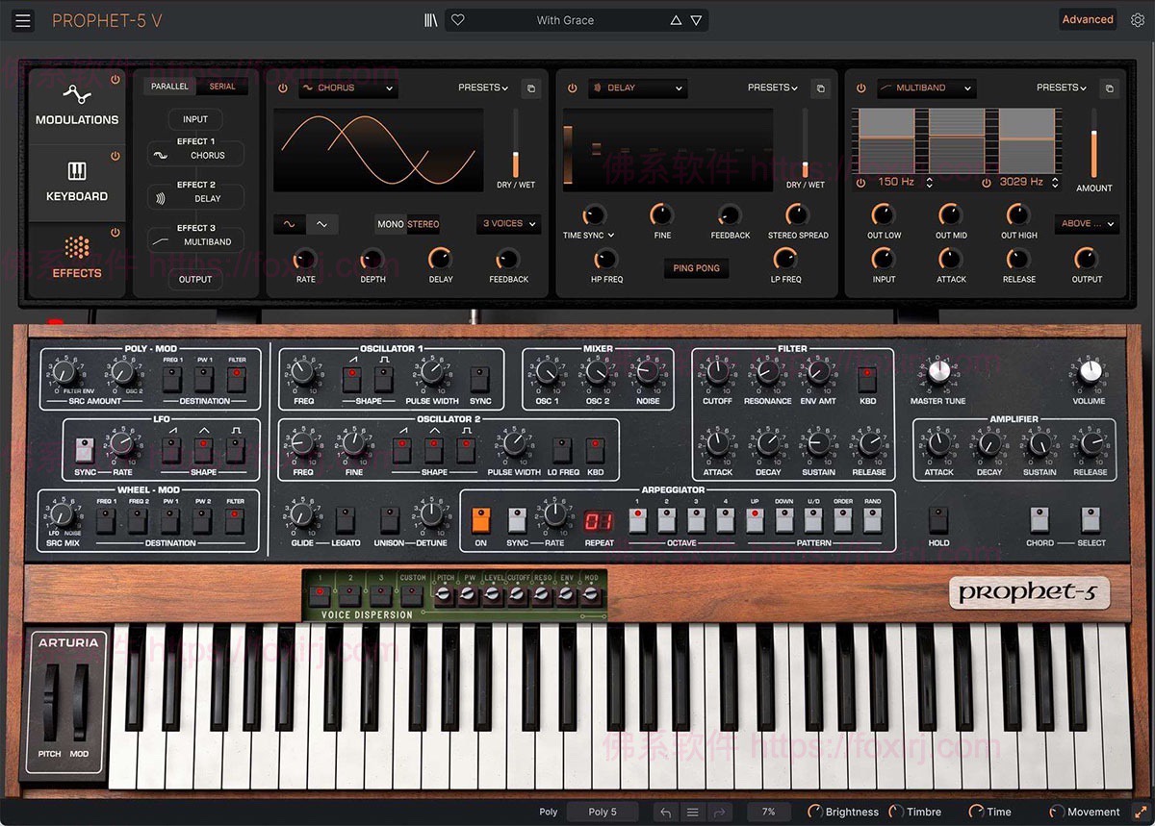1155x826 pixels.
Task: Open the main Prophet-5 V hamburger menu
Action: [x=23, y=20]
